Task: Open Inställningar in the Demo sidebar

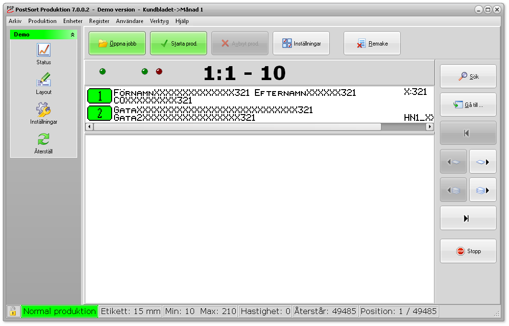Action: click(x=44, y=113)
